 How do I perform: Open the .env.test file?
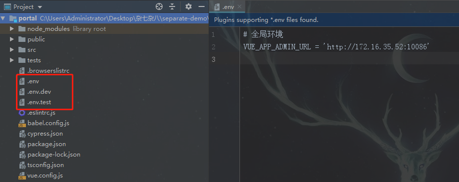pos(39,102)
